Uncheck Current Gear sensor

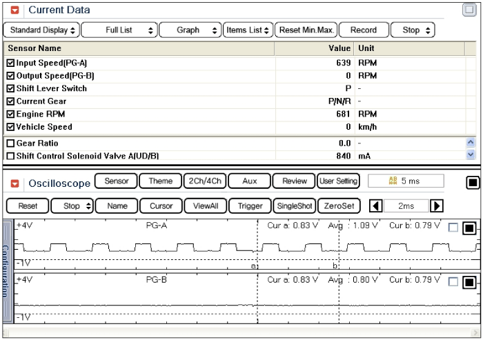10,101
